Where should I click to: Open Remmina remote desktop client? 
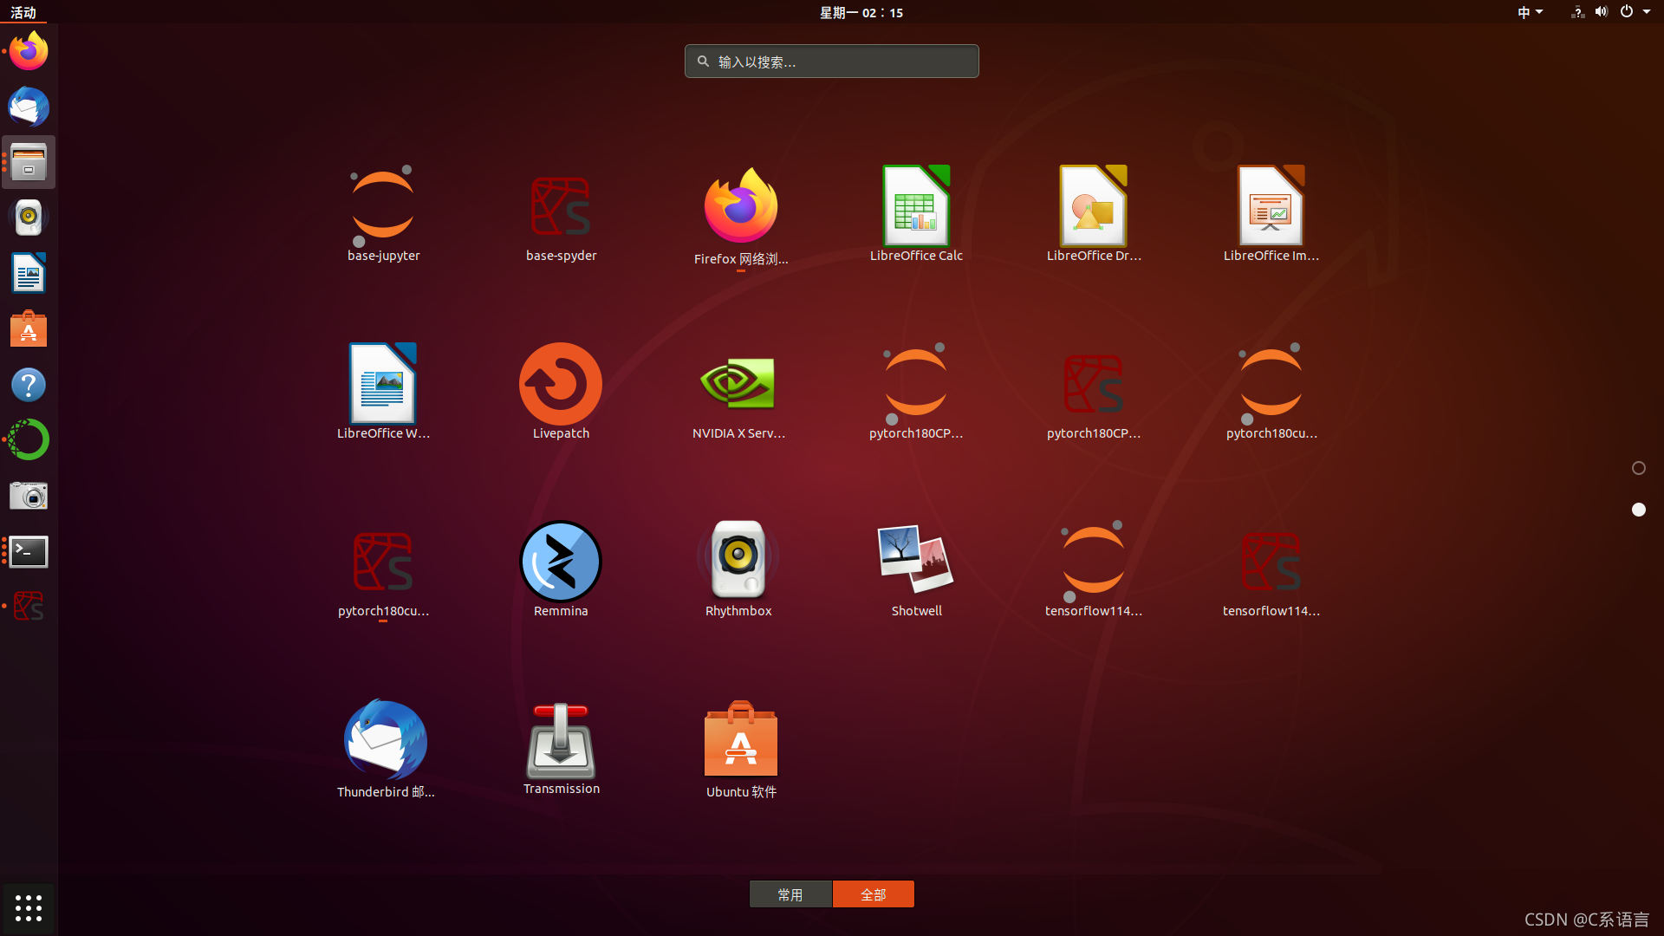point(561,569)
